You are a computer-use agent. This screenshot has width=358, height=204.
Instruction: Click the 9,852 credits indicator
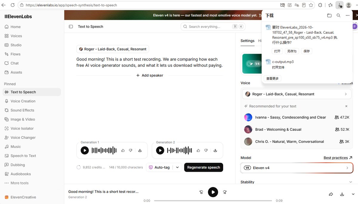click(x=91, y=167)
